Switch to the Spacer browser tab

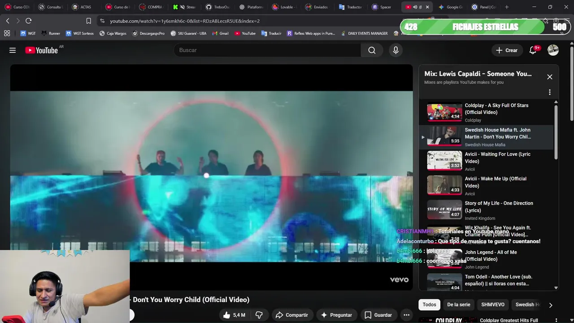point(383,7)
